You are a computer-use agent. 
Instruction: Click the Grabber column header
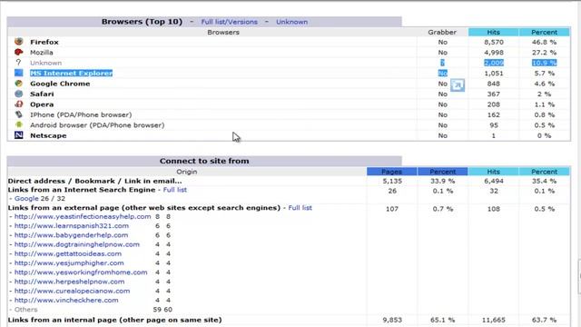click(x=442, y=32)
